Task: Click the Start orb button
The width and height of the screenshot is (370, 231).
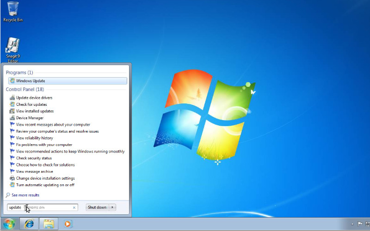Action: (x=9, y=224)
